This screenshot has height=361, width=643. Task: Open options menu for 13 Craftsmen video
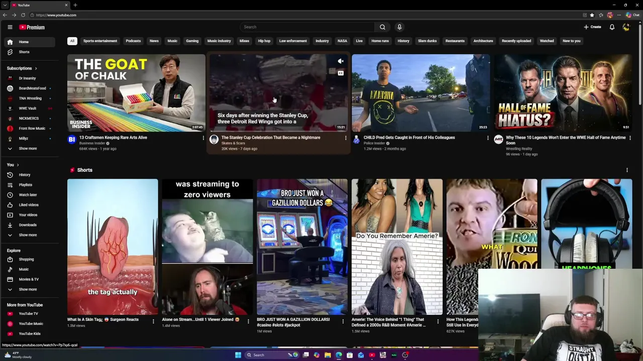point(203,138)
